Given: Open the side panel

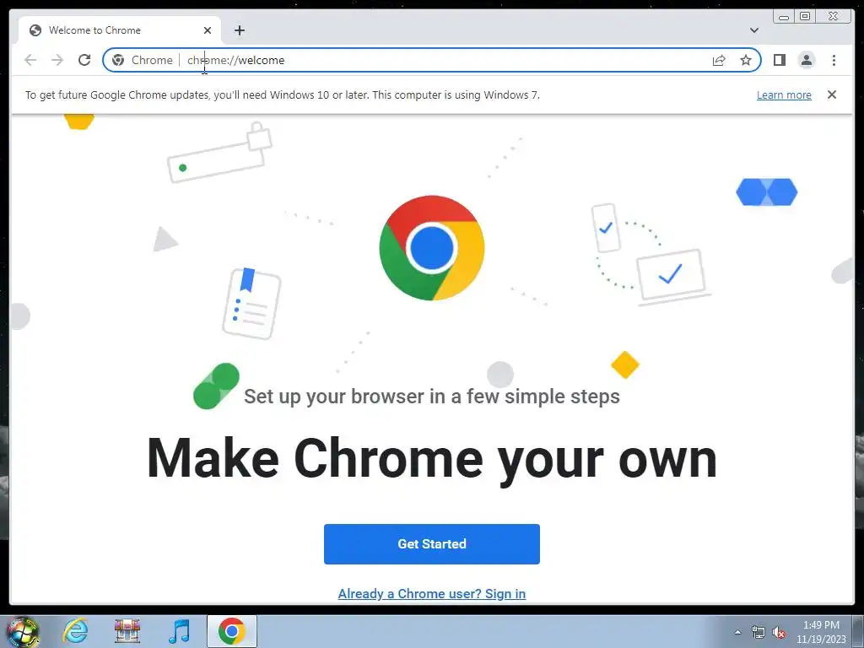Looking at the screenshot, I should point(779,60).
